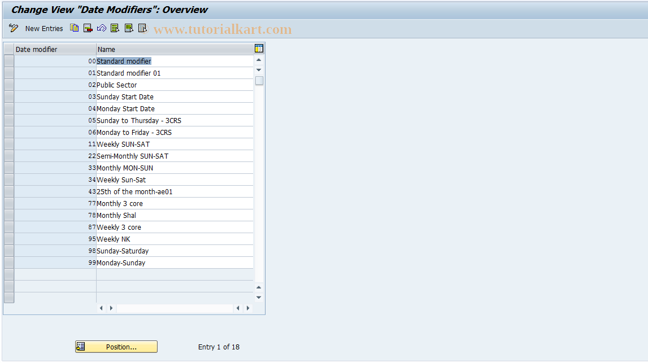Click the Delete entry toolbar icon

pyautogui.click(x=88, y=28)
